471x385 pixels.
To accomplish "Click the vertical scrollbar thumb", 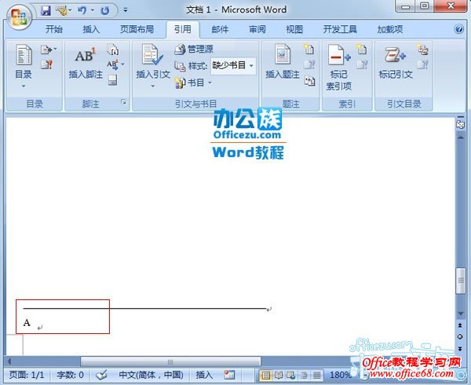I will pyautogui.click(x=460, y=280).
